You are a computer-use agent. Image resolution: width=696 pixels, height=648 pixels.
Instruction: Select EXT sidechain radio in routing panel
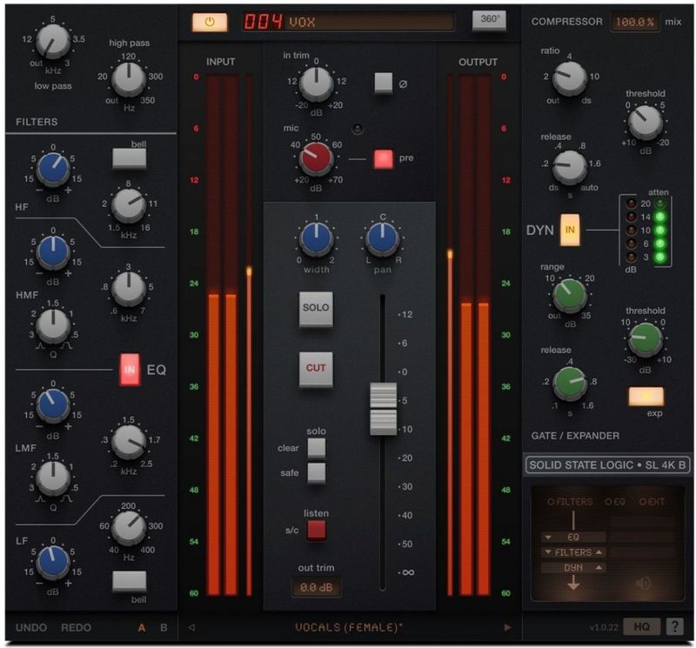click(x=652, y=502)
